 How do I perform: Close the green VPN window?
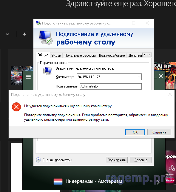[x=161, y=76]
